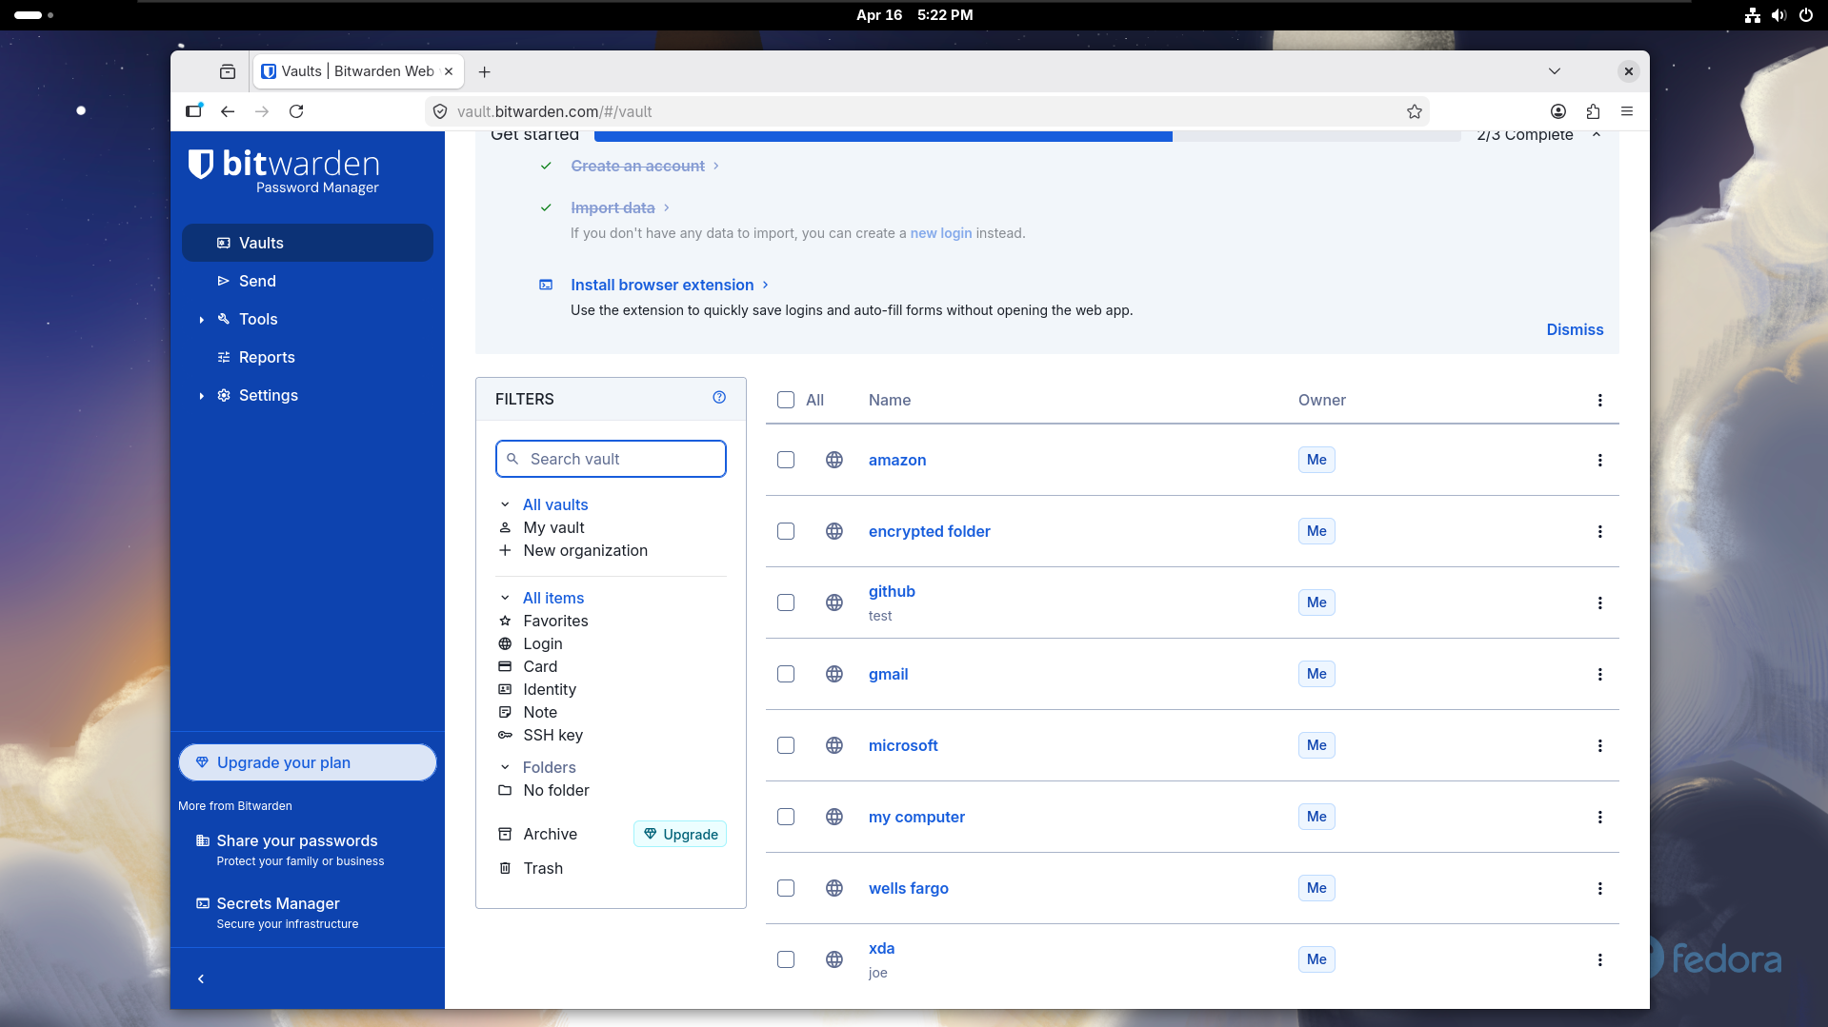
Task: Open a new browser tab
Action: pyautogui.click(x=484, y=71)
